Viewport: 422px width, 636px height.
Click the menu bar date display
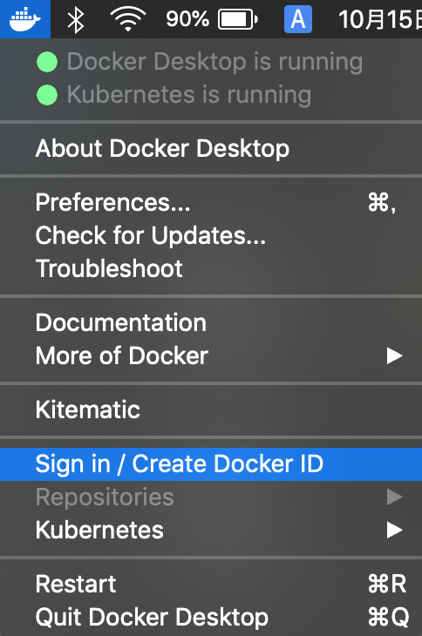(380, 19)
